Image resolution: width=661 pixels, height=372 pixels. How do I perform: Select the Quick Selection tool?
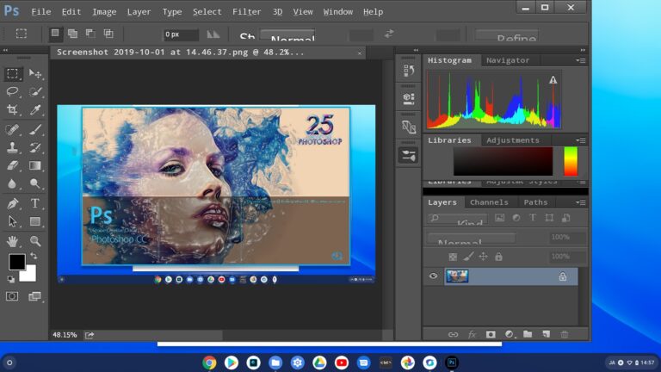[35, 91]
